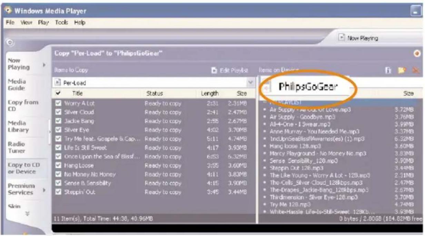Select the Copy to CD or Device tab
The height and width of the screenshot is (236, 425).
tap(27, 168)
